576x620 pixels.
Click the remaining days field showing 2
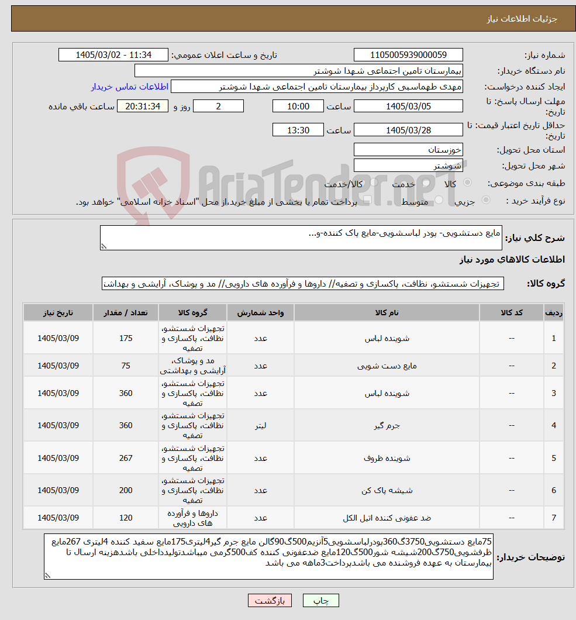218,106
